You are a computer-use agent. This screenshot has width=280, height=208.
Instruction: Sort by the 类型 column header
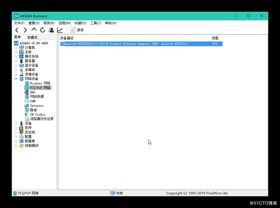tap(215, 38)
